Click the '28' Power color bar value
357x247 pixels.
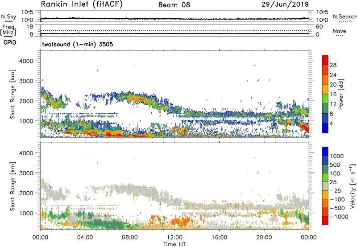point(333,65)
